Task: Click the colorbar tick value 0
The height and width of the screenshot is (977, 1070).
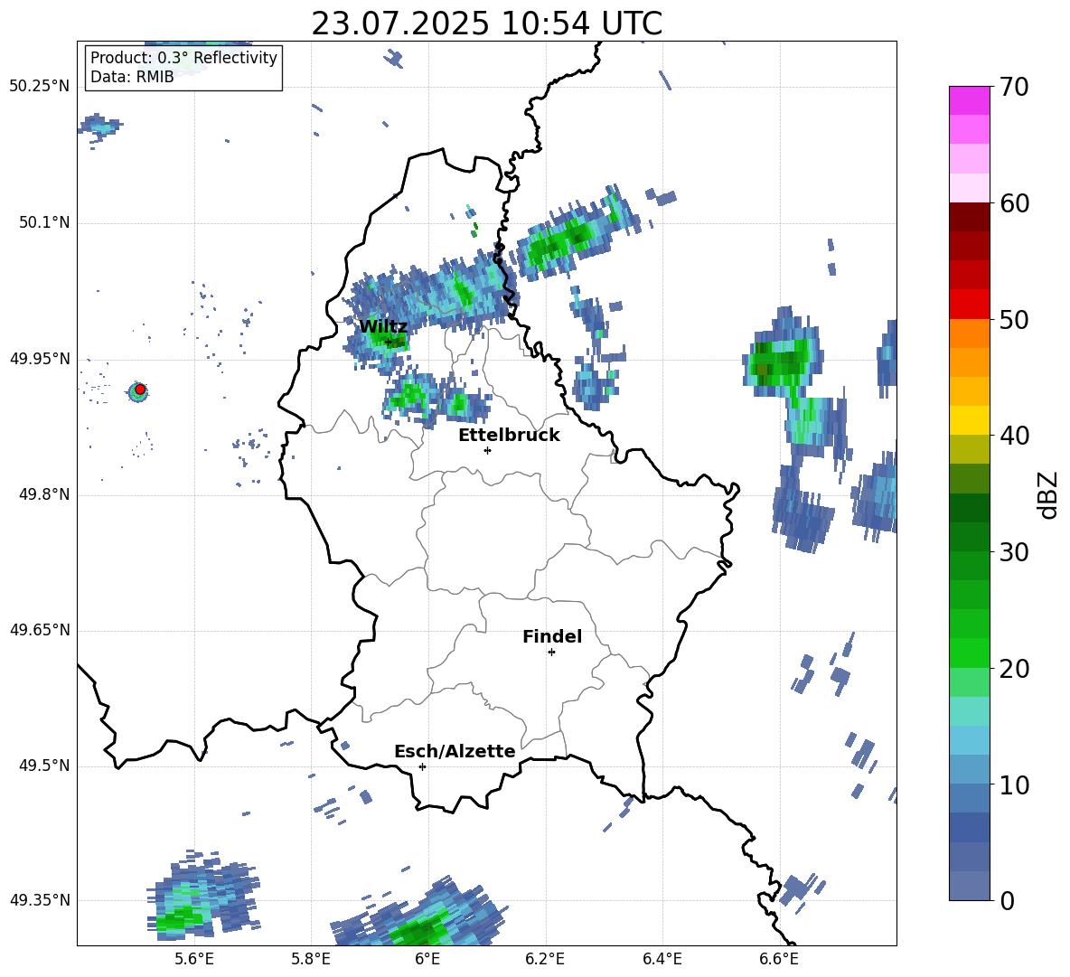Action: tap(1007, 901)
